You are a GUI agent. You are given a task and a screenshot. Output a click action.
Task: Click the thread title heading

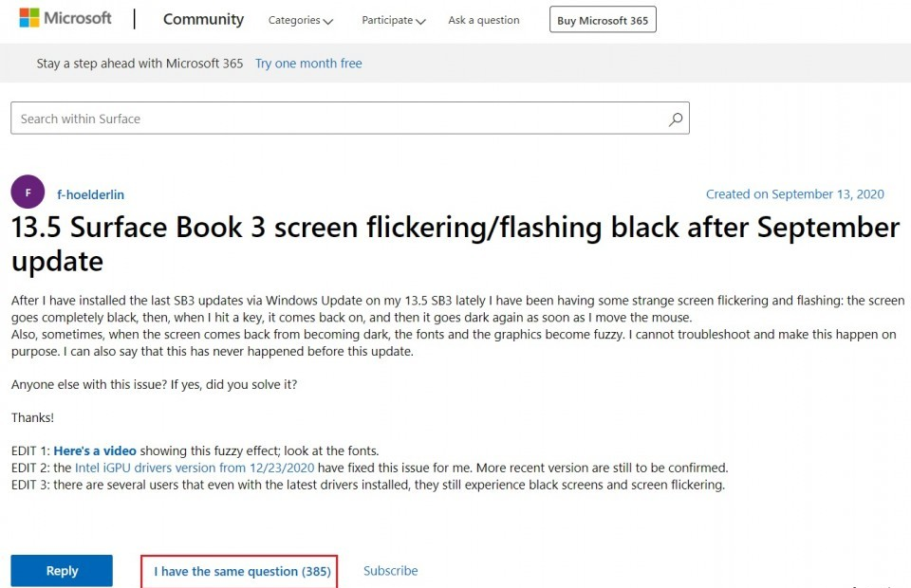(455, 244)
